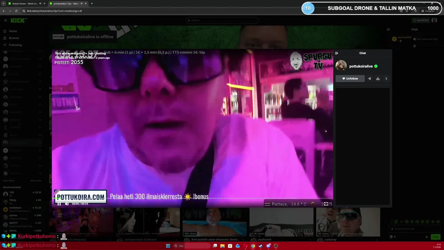The image size is (444, 250).
Task: Go back in browser history
Action: pyautogui.click(x=4, y=11)
